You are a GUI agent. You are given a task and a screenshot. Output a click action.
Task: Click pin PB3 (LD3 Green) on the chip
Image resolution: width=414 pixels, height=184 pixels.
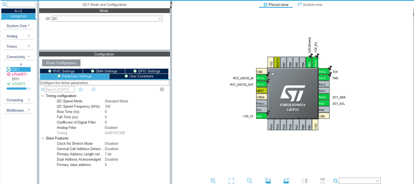pyautogui.click(x=309, y=62)
